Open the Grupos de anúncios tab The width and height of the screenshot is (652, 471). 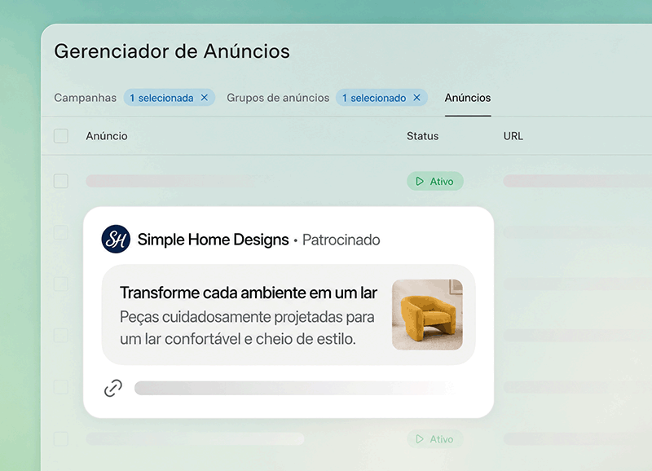278,98
